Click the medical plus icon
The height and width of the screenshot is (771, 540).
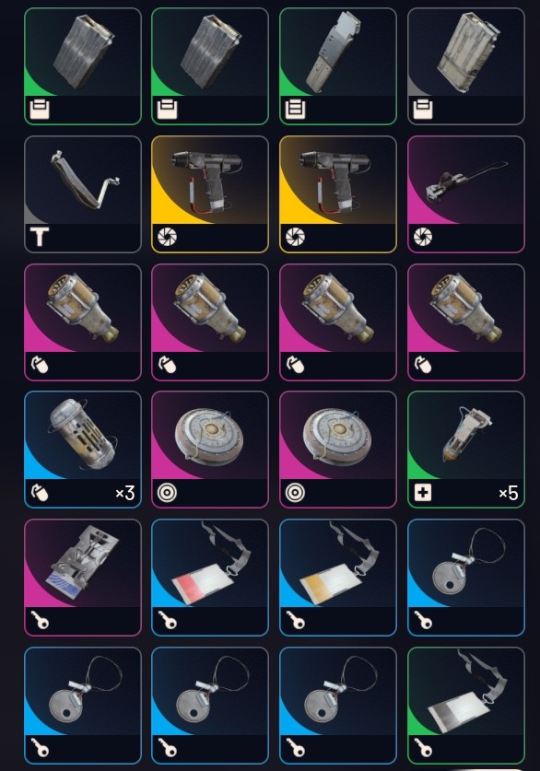pyautogui.click(x=423, y=493)
